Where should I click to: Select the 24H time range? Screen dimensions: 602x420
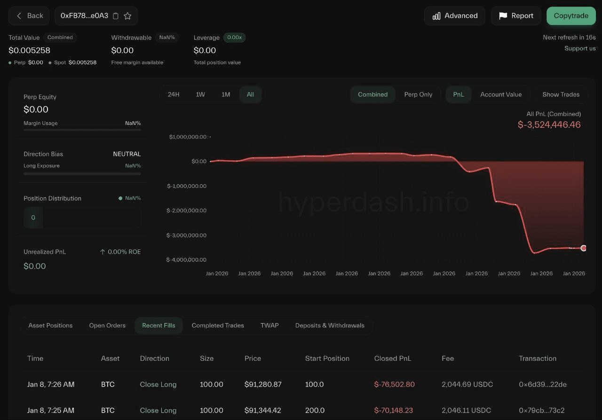pos(174,94)
